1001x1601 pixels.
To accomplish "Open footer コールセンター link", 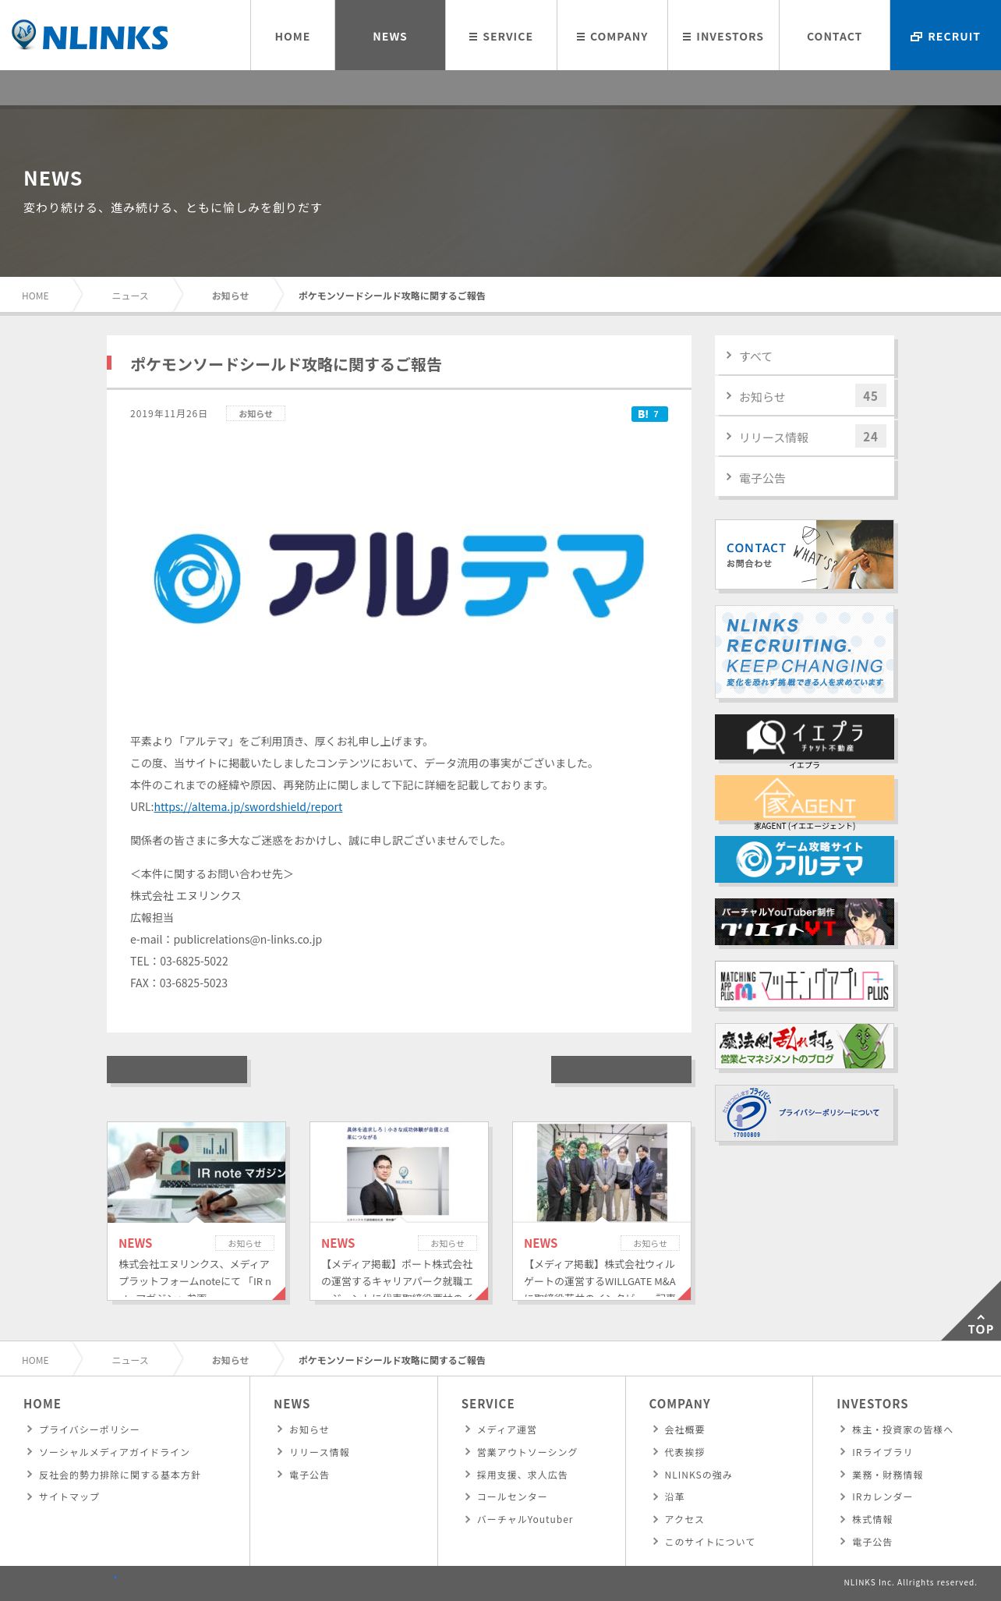I will click(512, 1497).
